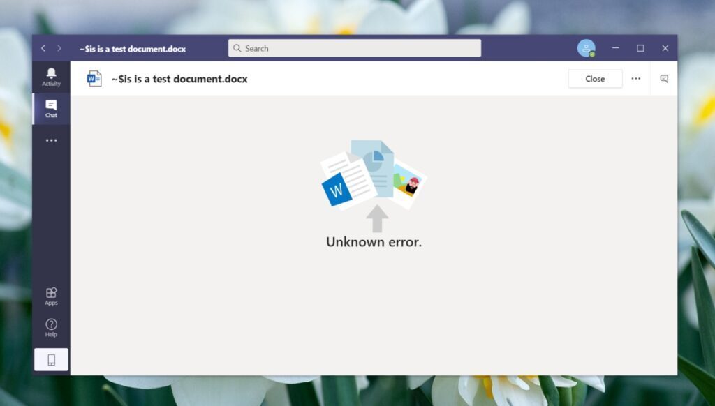Open the more added apps ellipsis in sidebar
Image resolution: width=715 pixels, height=406 pixels.
click(x=51, y=141)
